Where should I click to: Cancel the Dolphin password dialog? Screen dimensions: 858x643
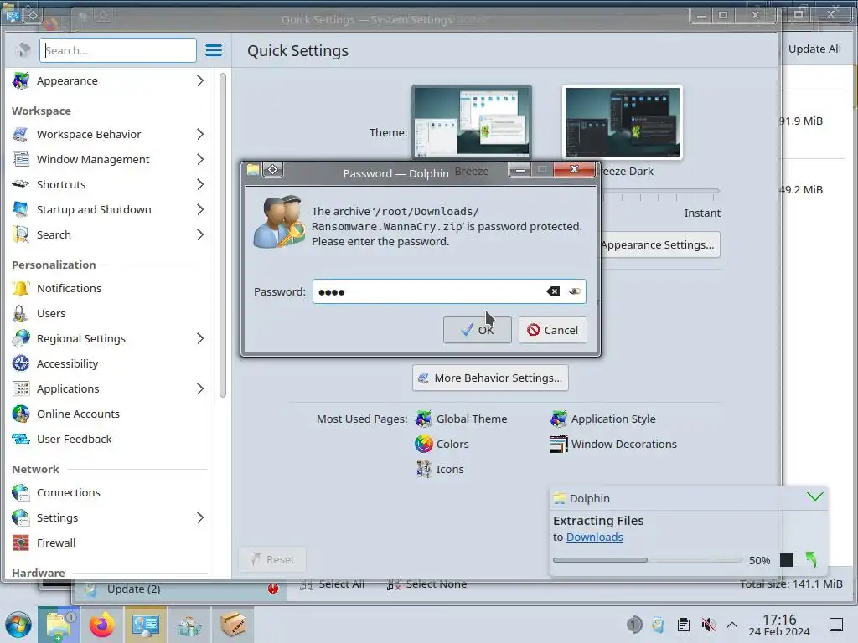tap(553, 330)
